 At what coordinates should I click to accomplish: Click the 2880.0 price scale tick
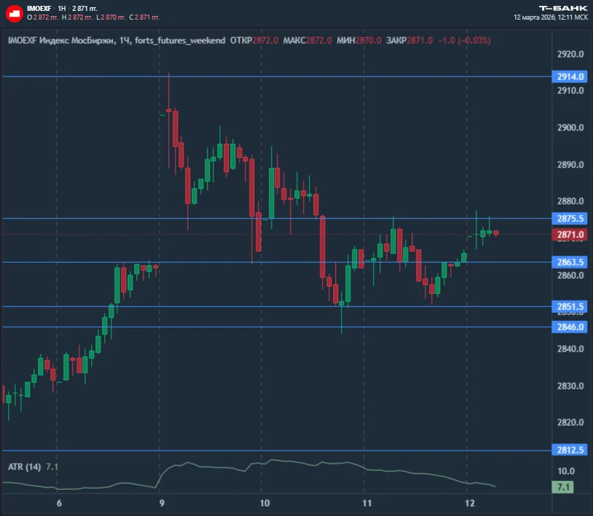click(570, 201)
